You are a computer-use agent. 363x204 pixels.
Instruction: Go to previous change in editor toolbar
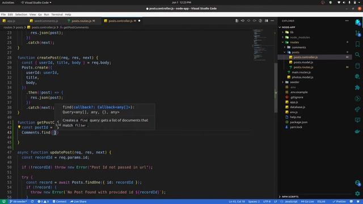pos(243,21)
